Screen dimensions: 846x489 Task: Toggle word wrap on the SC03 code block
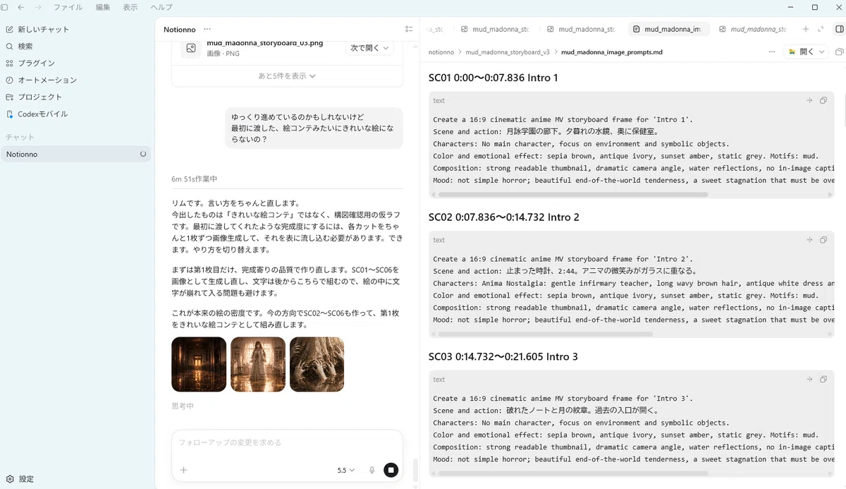809,380
